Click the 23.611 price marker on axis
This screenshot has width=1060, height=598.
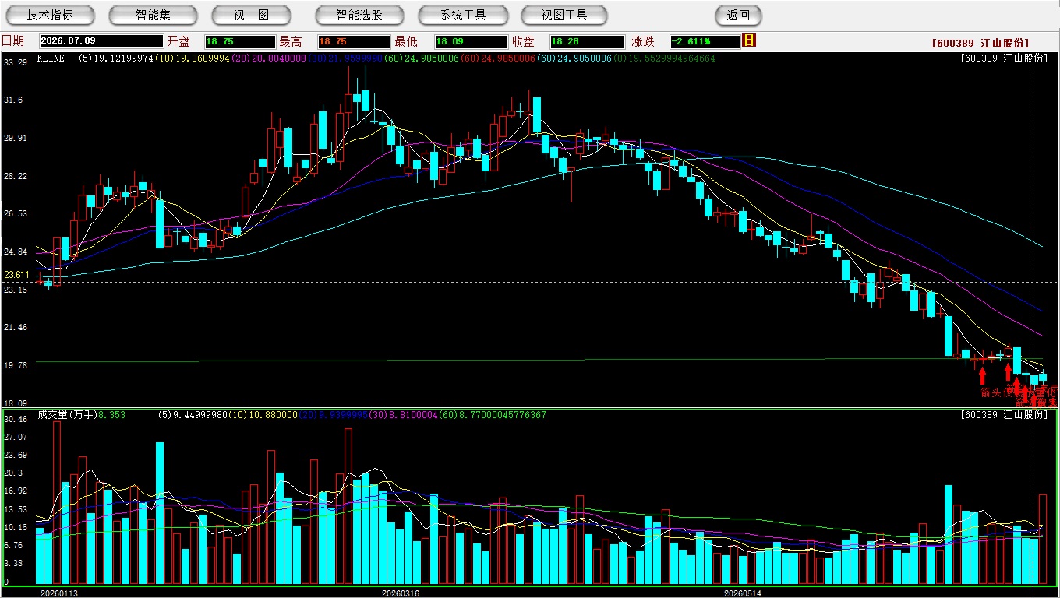(x=16, y=275)
